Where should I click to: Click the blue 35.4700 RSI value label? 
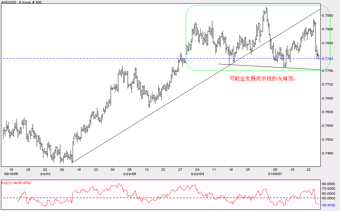328,205
